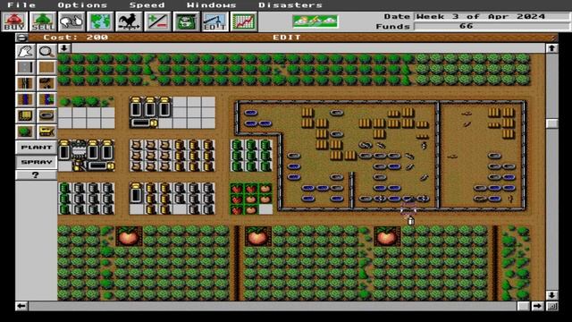Click the EDIT window close box
The height and width of the screenshot is (322, 572).
point(21,38)
